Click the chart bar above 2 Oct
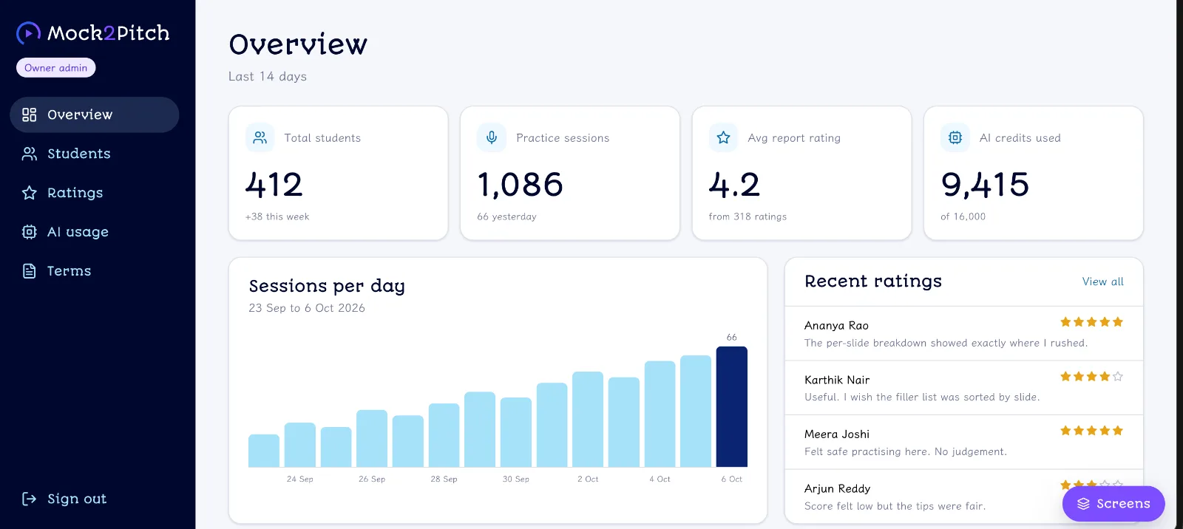1183x529 pixels. [588, 419]
